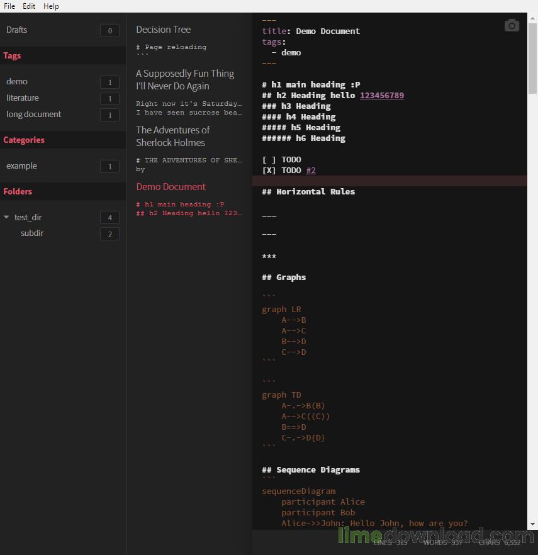Collapse the test_dir folder arrow

point(6,217)
